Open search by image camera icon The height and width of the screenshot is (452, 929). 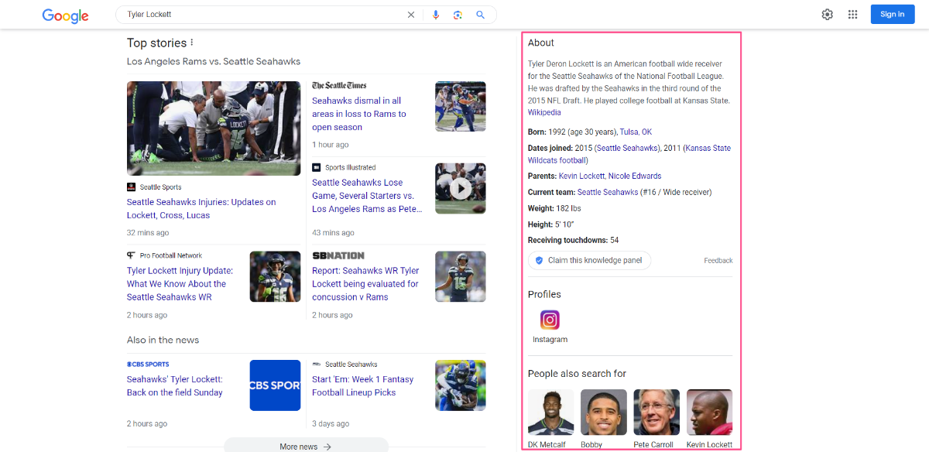(x=458, y=15)
